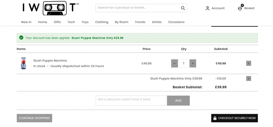
Task: Click the item Price £49.99
Action: coord(146,63)
